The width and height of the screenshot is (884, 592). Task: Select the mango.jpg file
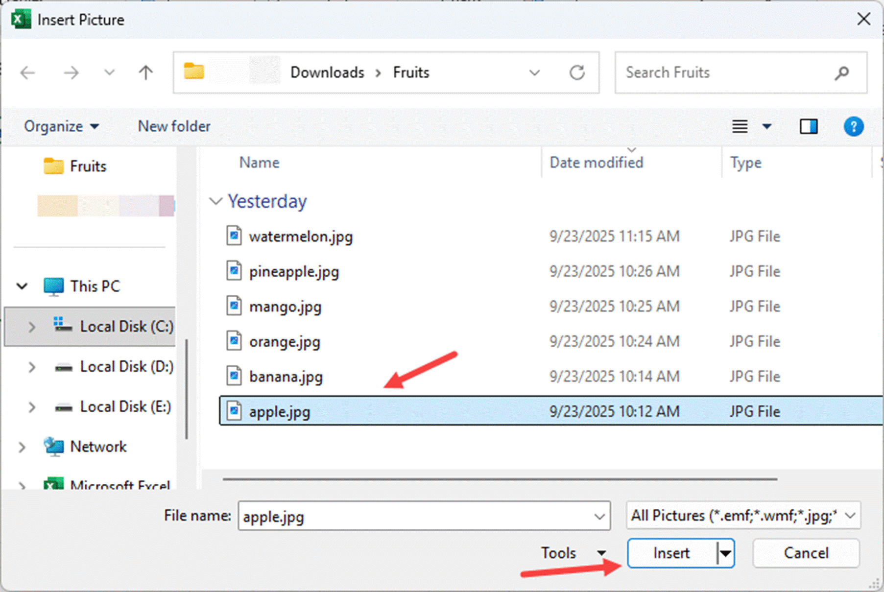coord(285,307)
